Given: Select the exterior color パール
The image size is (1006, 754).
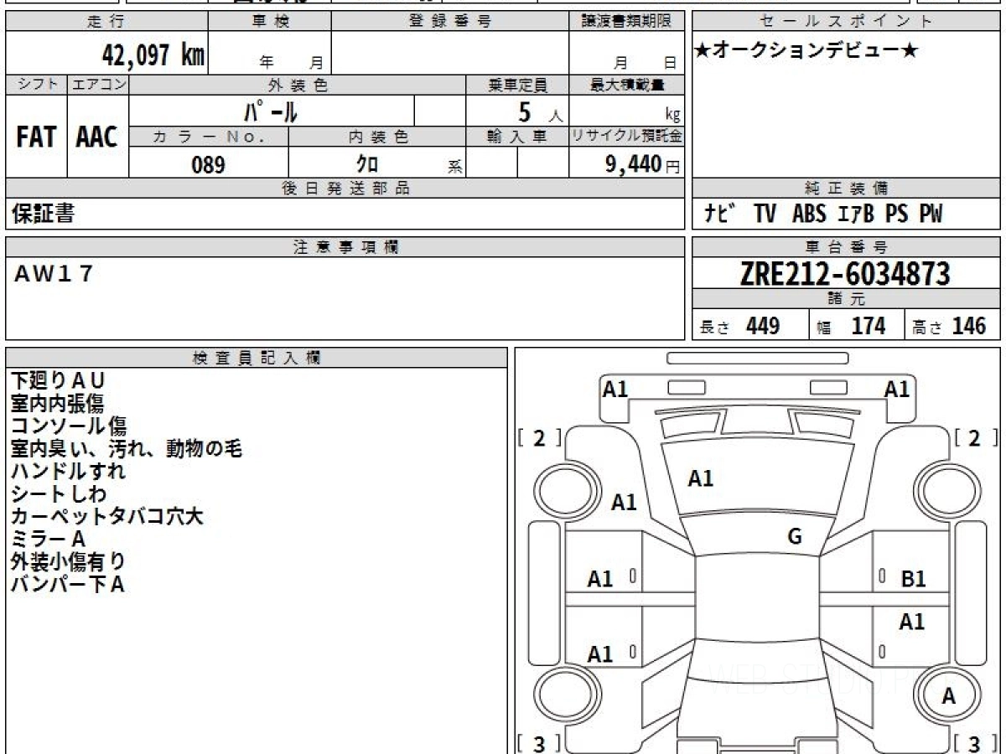Looking at the screenshot, I should [x=271, y=111].
